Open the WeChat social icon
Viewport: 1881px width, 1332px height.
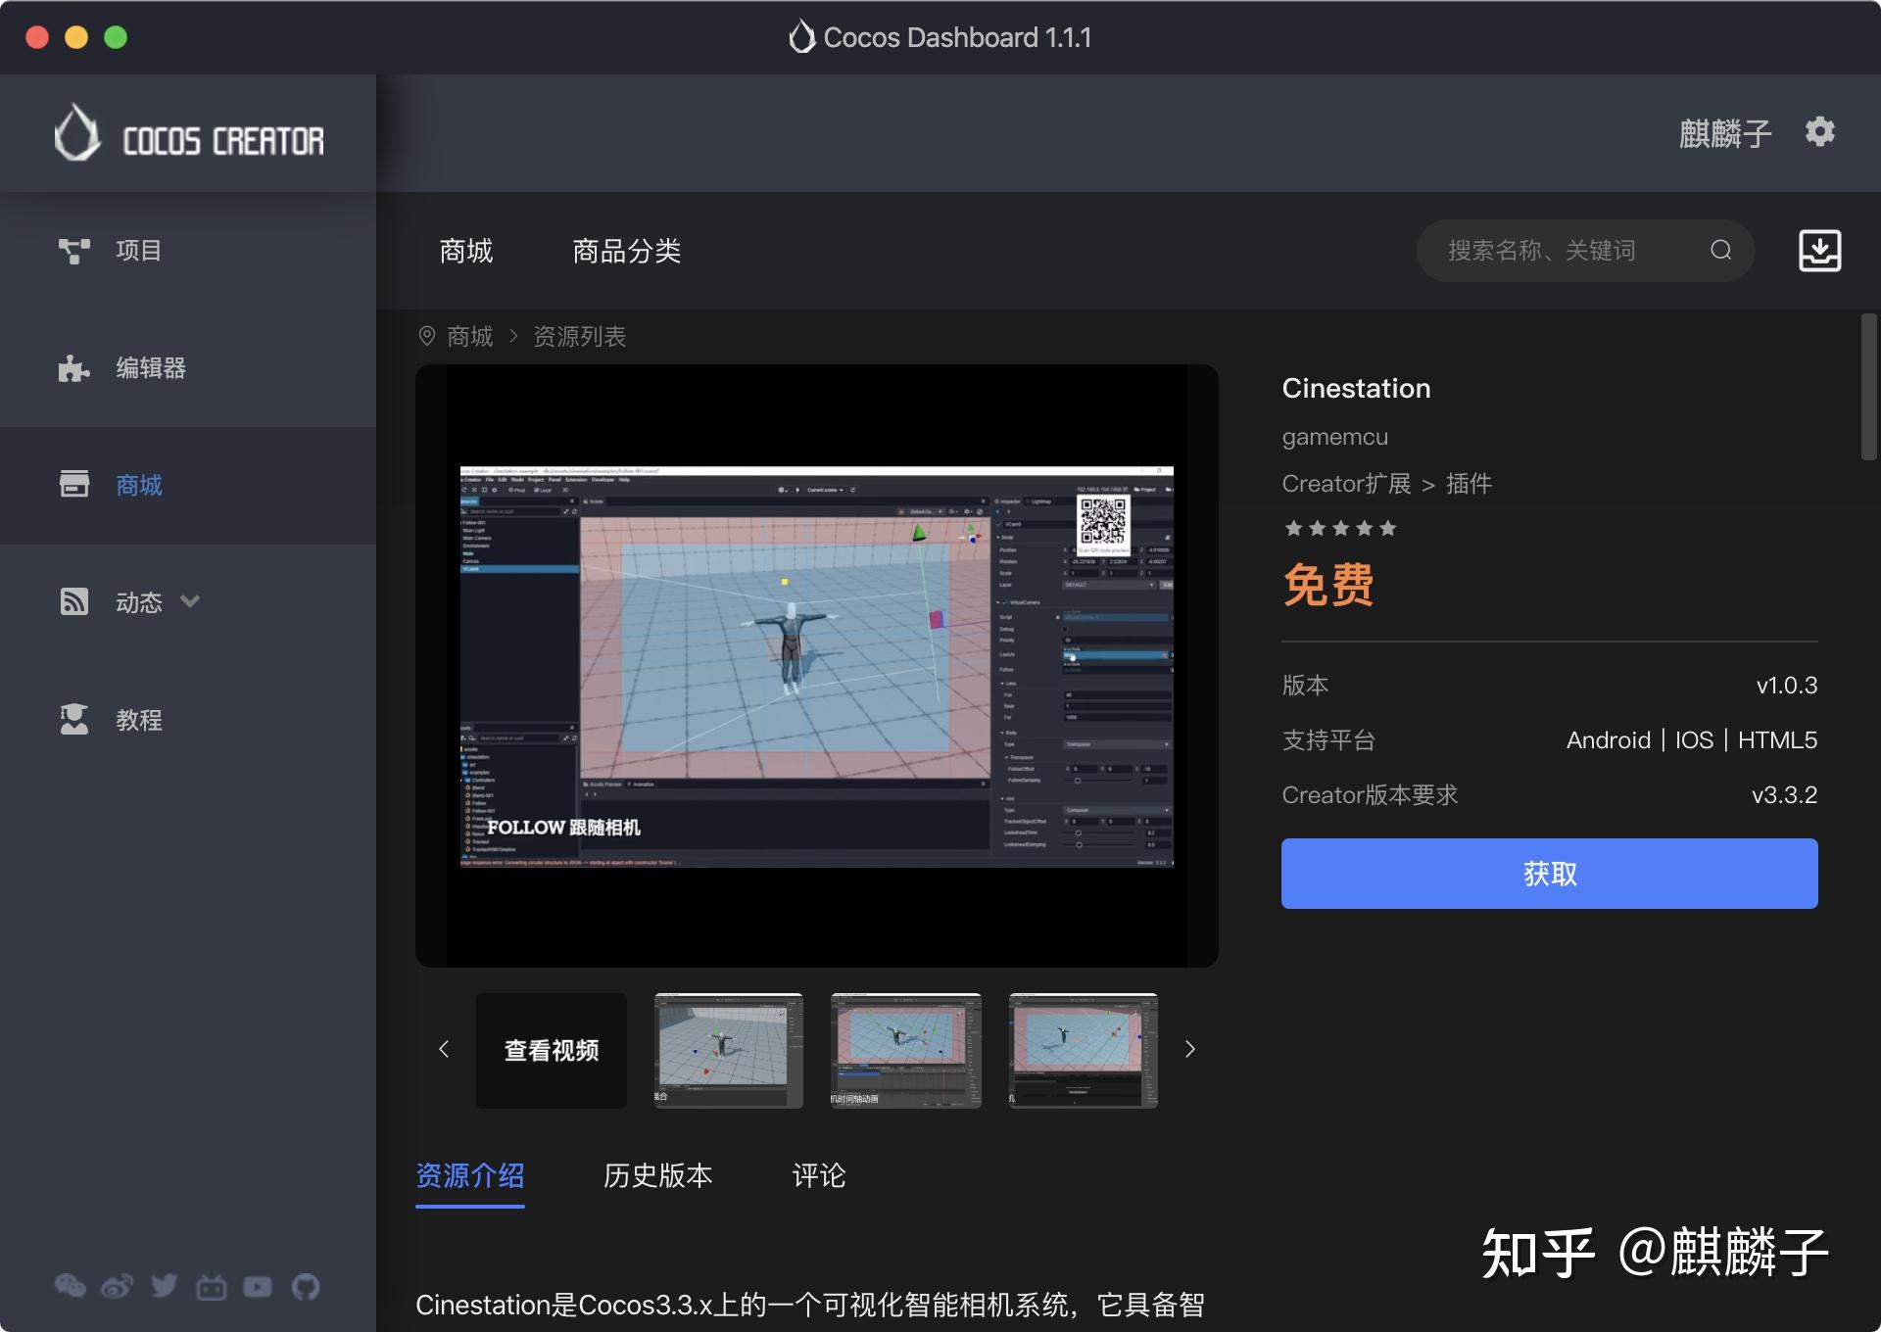pyautogui.click(x=70, y=1287)
